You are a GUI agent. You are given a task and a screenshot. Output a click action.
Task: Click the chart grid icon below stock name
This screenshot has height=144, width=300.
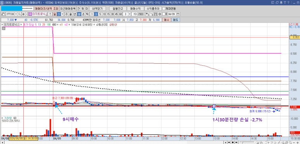3,29
